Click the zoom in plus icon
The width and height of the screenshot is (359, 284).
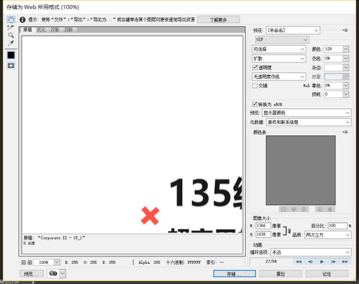click(30, 262)
